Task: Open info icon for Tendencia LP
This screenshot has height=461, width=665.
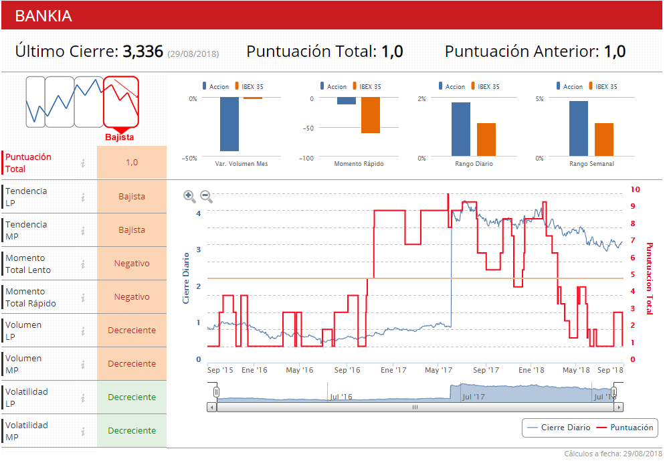Action: (83, 197)
